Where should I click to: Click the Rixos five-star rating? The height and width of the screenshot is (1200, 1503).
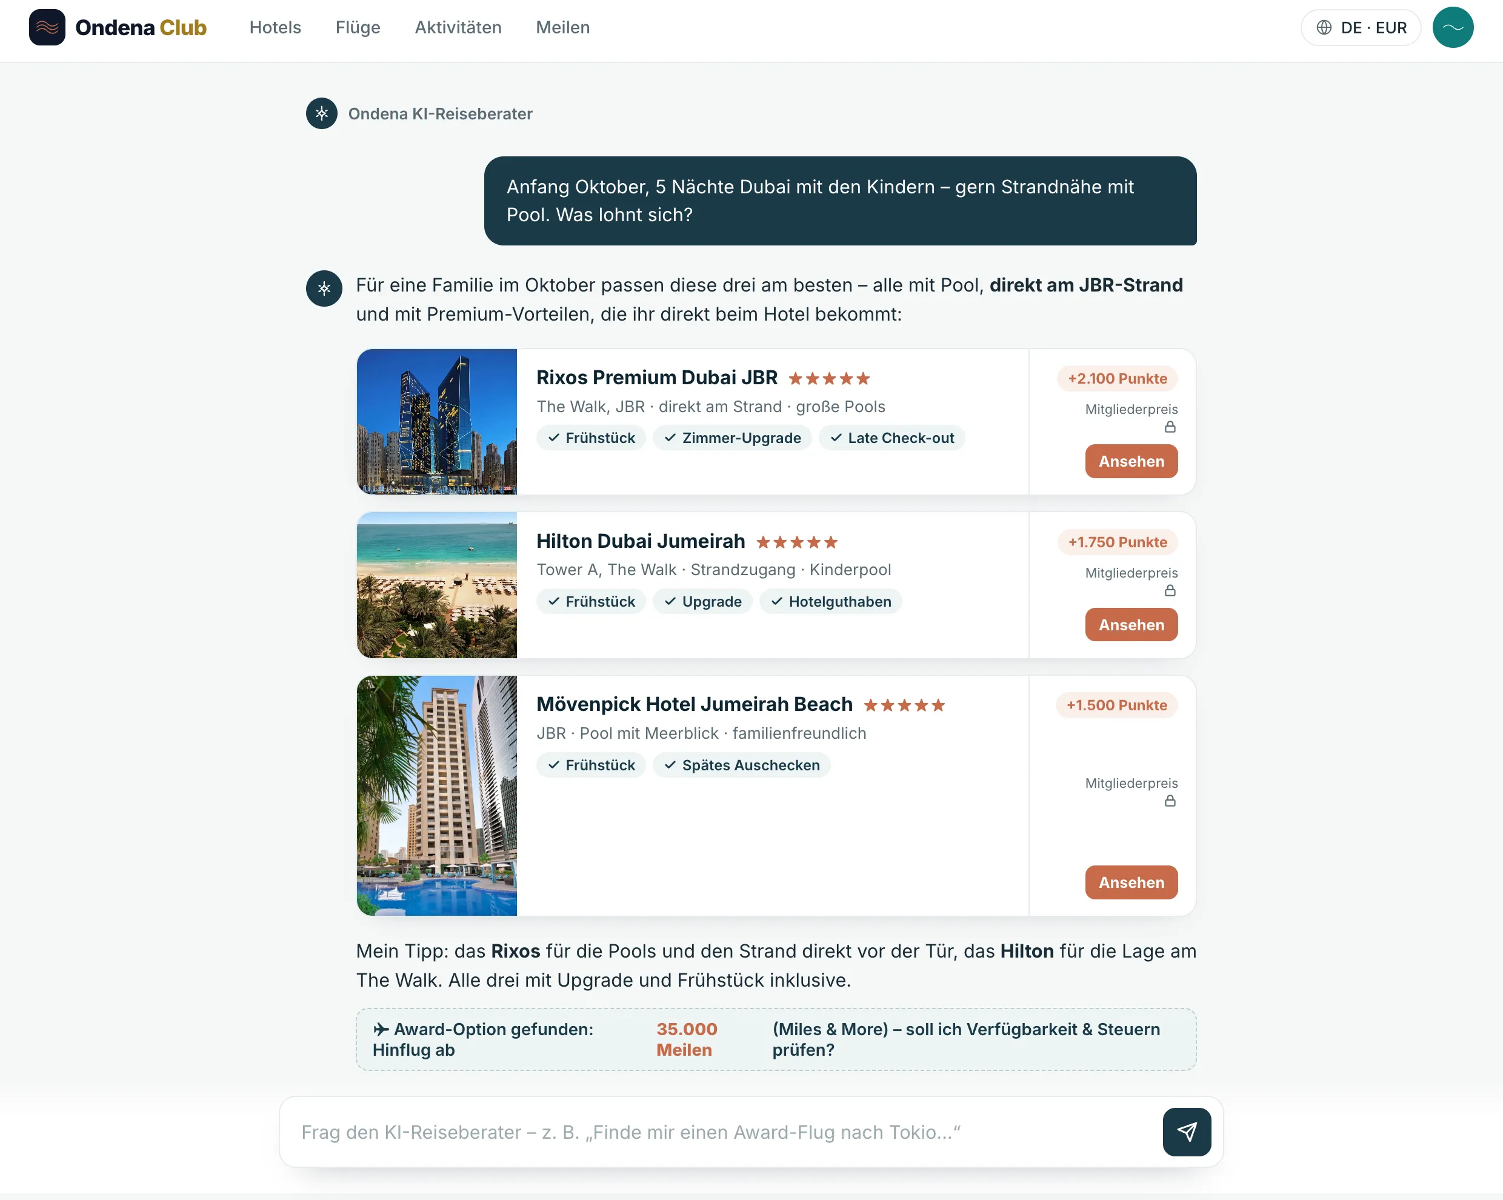click(x=829, y=379)
